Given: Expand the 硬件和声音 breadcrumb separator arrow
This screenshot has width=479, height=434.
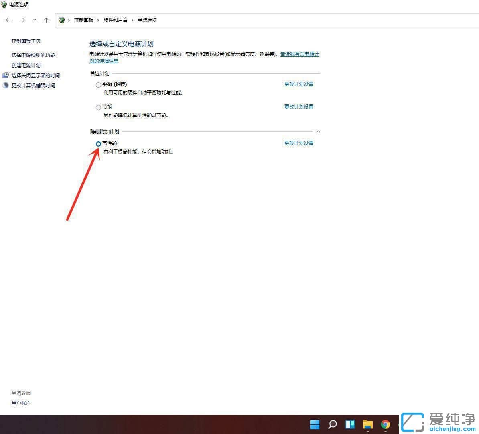Looking at the screenshot, I should coord(132,20).
